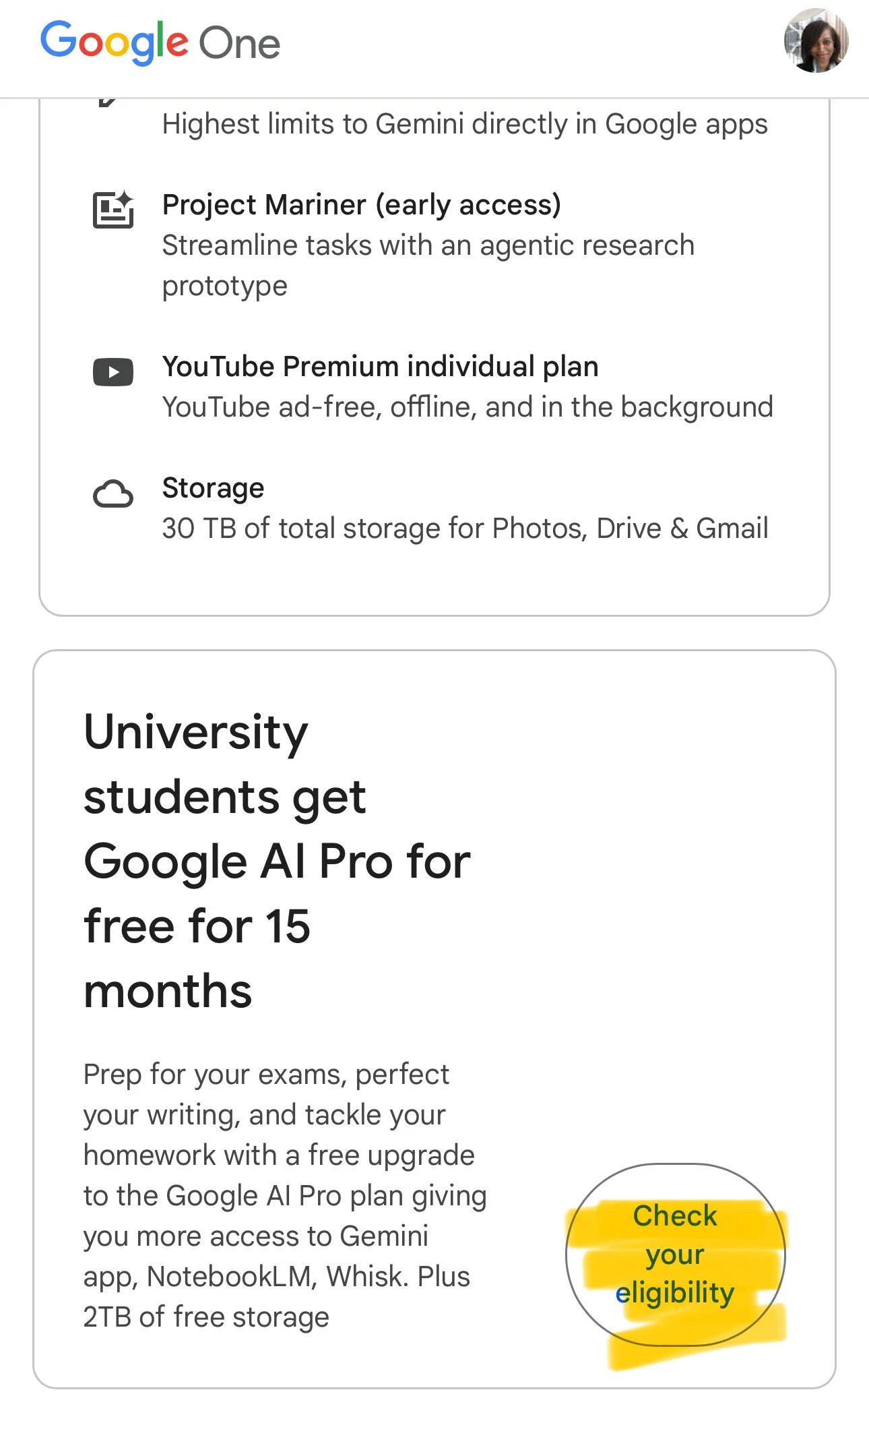
Task: Click the Google AI Pro for heading line
Action: tap(277, 862)
